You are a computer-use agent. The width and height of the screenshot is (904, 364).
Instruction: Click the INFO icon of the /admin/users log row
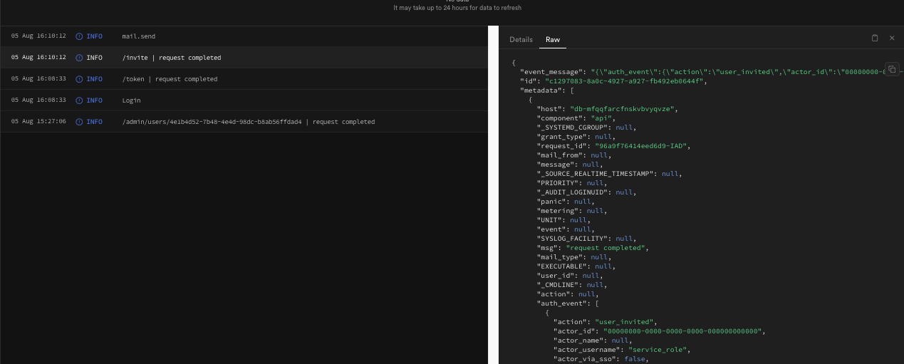point(79,122)
